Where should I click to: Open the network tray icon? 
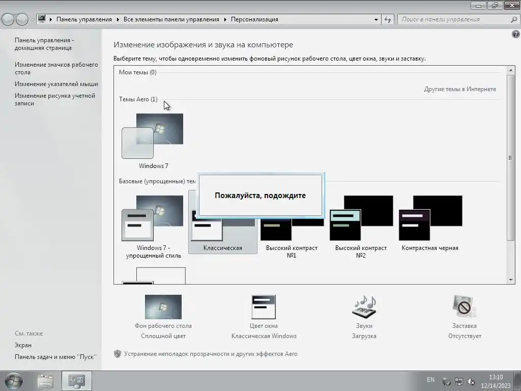pos(459,382)
